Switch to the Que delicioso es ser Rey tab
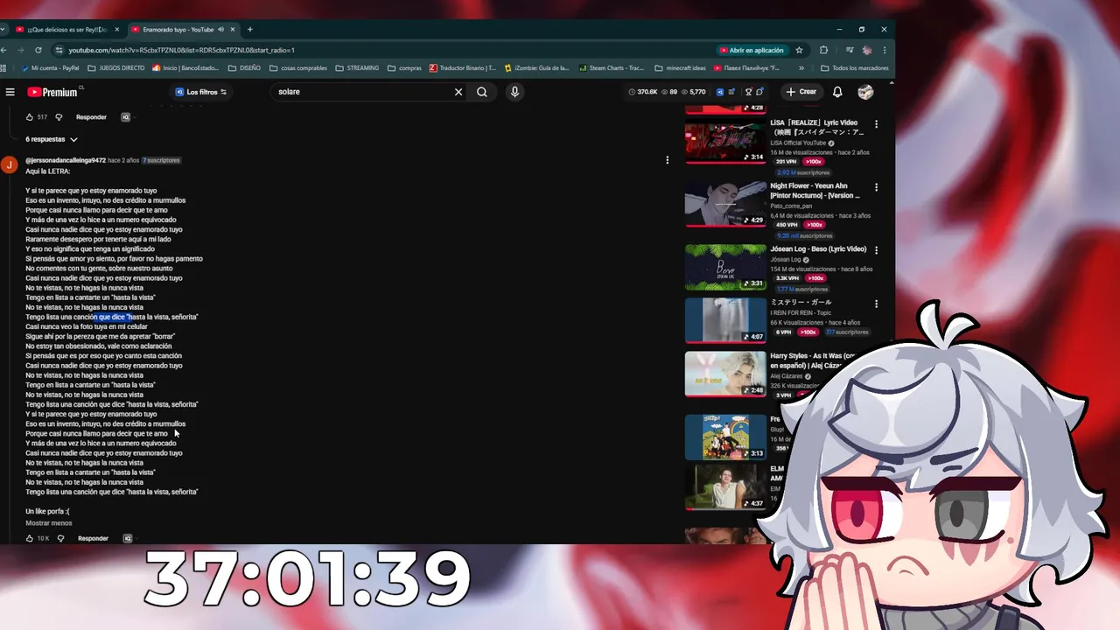Viewport: 1120px width, 630px height. pos(67,29)
